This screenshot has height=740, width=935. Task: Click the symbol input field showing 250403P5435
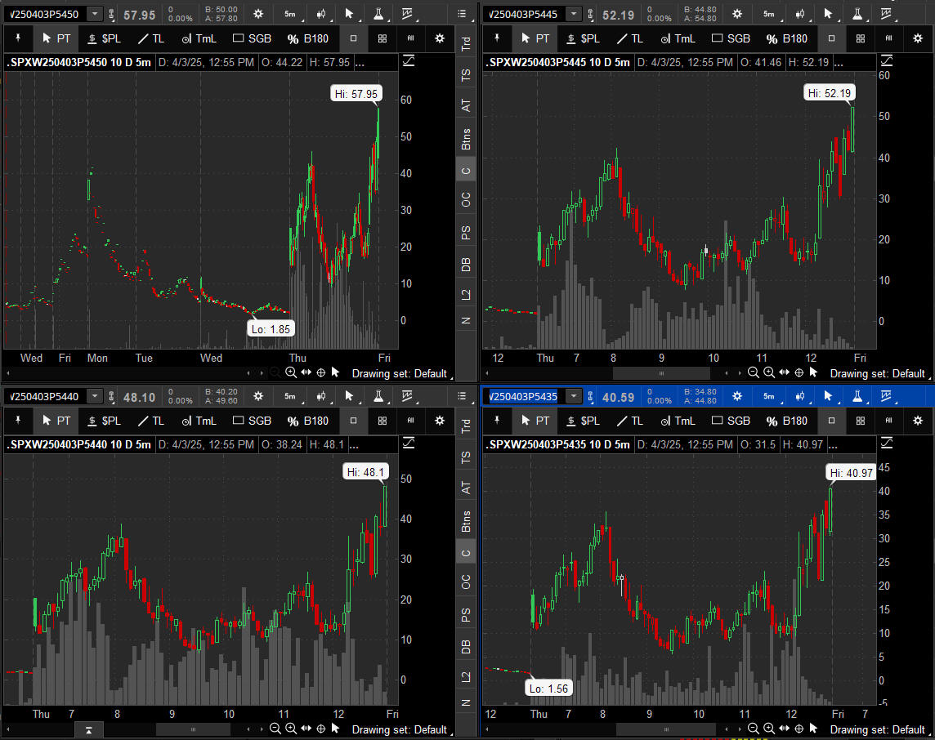pyautogui.click(x=523, y=396)
